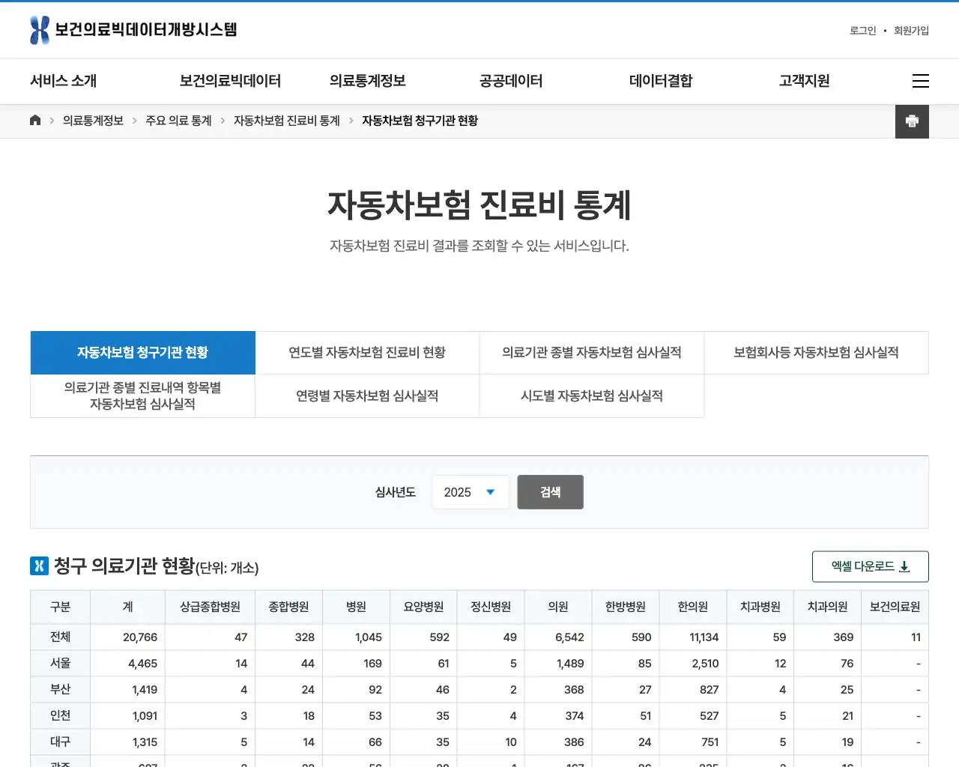This screenshot has height=767, width=959.
Task: Click the blue icon beside 청구 의료기관 현황
Action: point(39,566)
